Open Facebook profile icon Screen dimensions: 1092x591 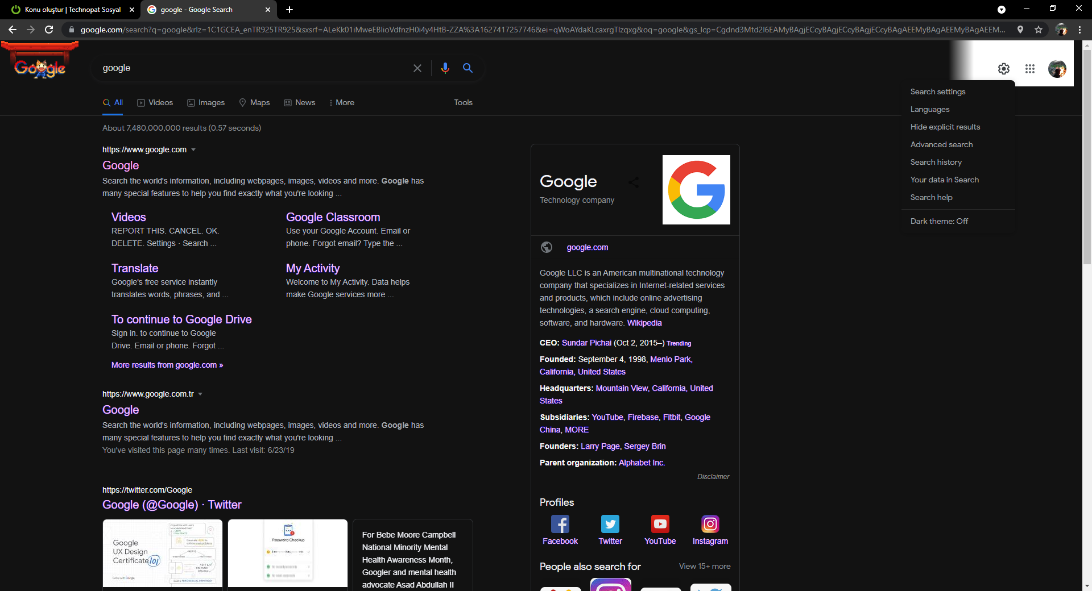click(x=560, y=524)
